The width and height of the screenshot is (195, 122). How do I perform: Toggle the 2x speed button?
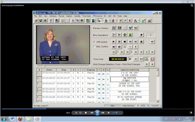point(125,47)
